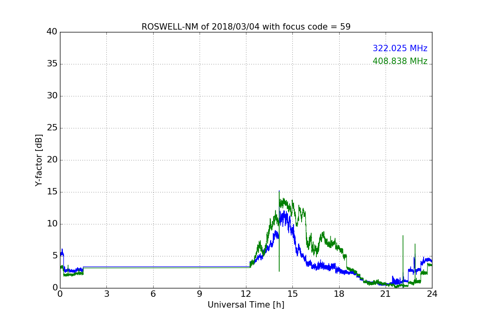
Task: Click the x-axis tick label 12
Action: click(x=246, y=294)
